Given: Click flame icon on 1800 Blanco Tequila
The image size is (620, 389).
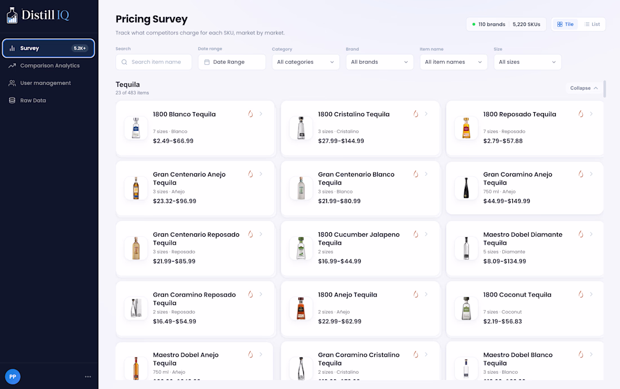Looking at the screenshot, I should coord(250,114).
